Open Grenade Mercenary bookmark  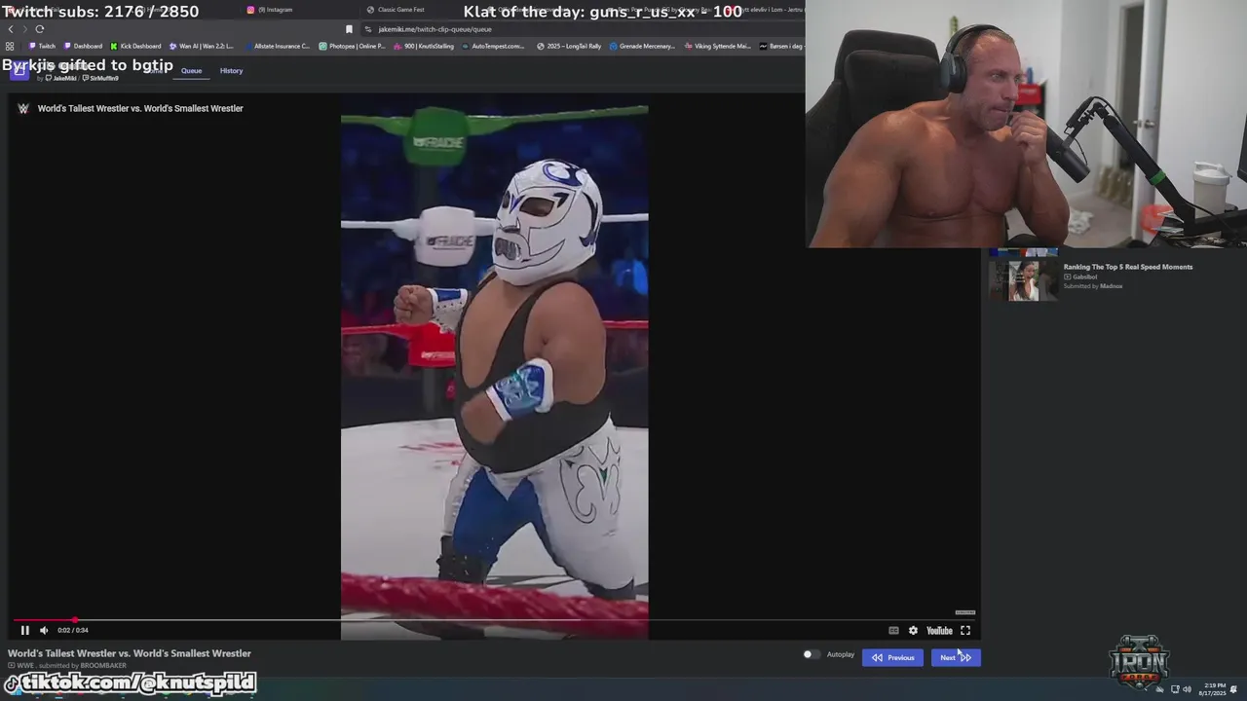pyautogui.click(x=643, y=46)
